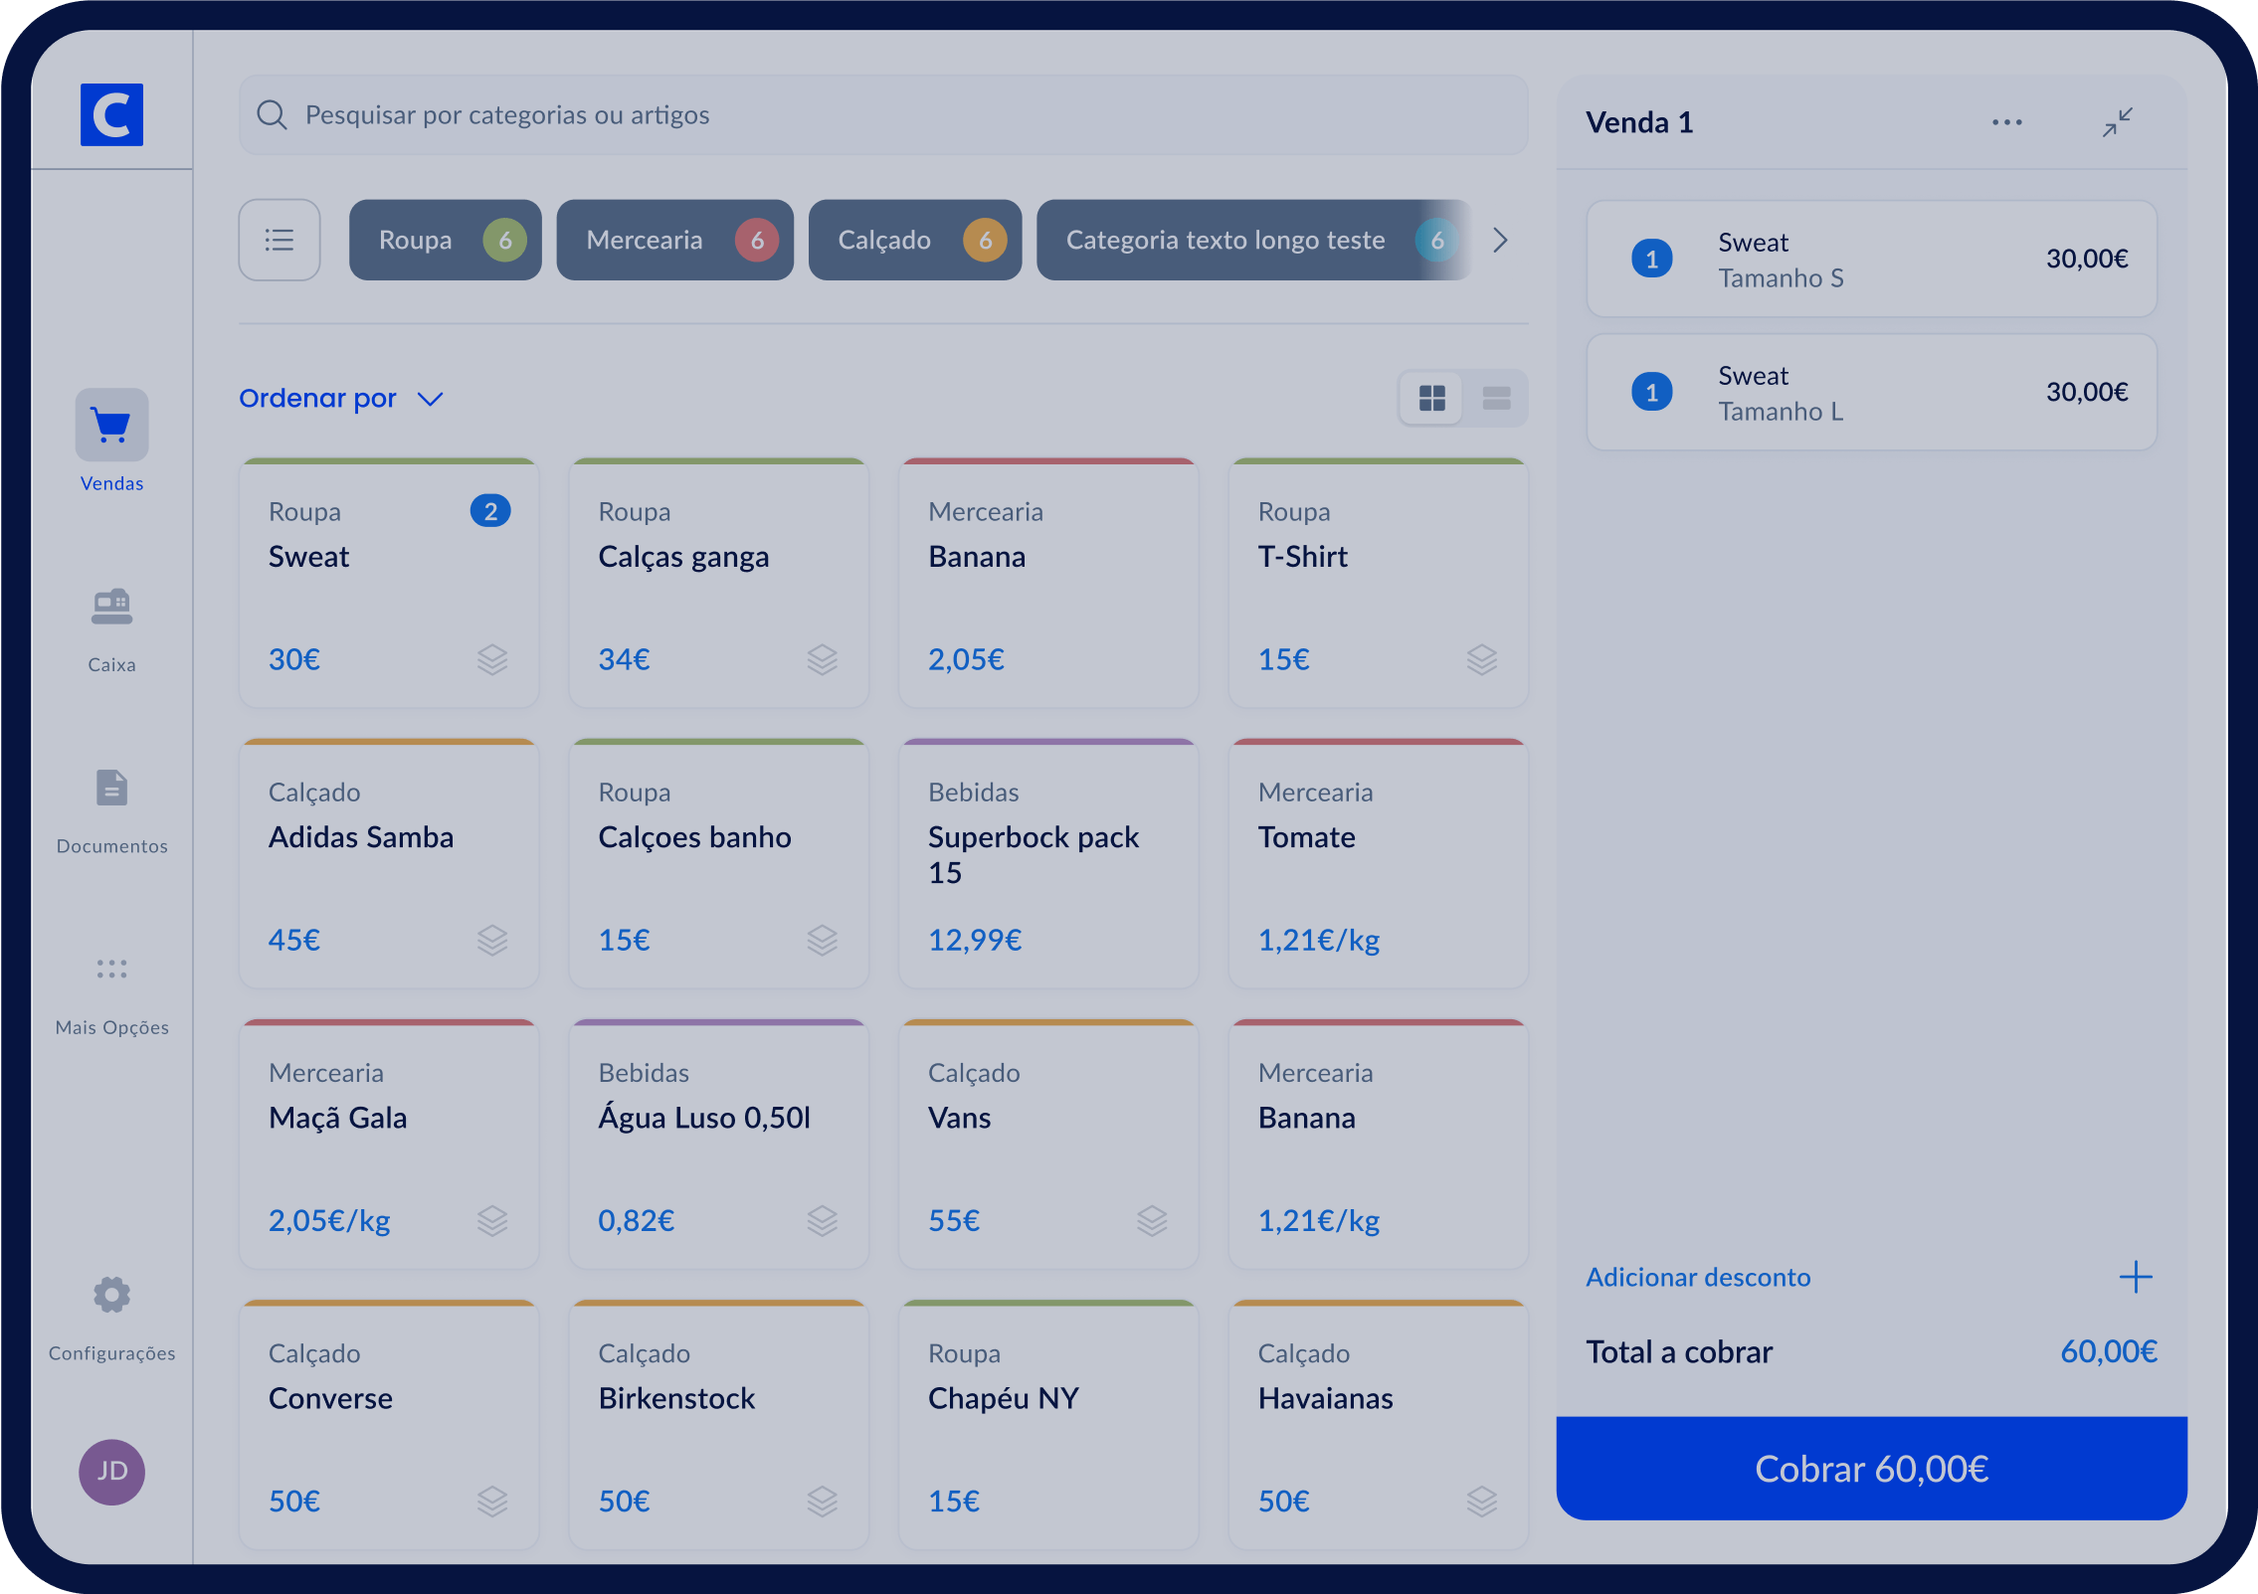
Task: Click quantity badge on Tamanho S item
Action: click(1652, 260)
